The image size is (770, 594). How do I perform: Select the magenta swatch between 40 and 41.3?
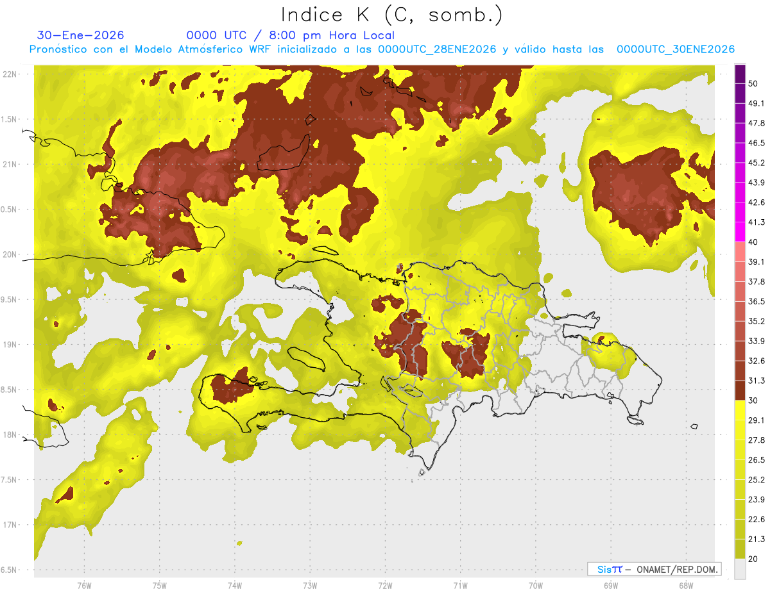[x=740, y=232]
